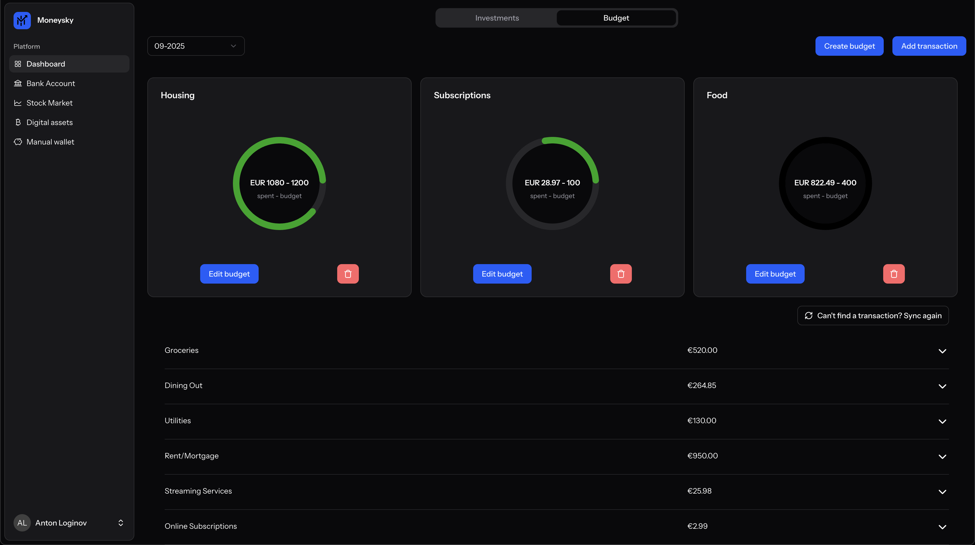Viewport: 975px width, 545px height.
Task: Delete the Housing budget with trash icon
Action: (x=347, y=274)
